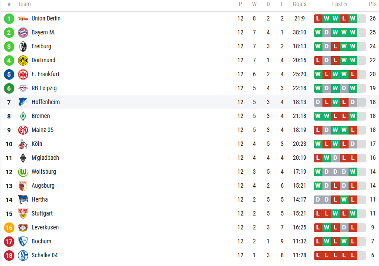
Task: Click Bremen's most recent W result badge
Action: [x=352, y=116]
